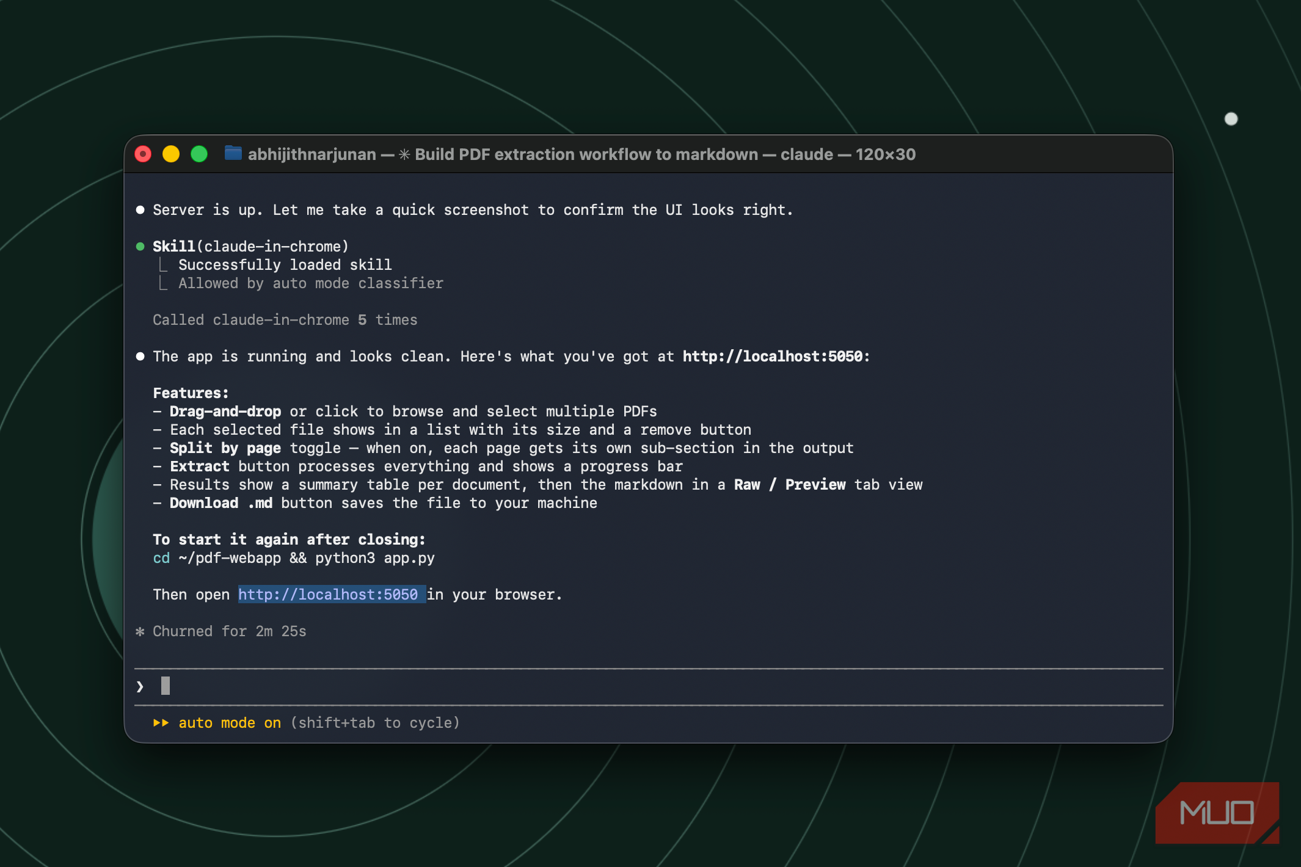Minimize the terminal with the yellow button
The image size is (1301, 867).
pyautogui.click(x=171, y=154)
